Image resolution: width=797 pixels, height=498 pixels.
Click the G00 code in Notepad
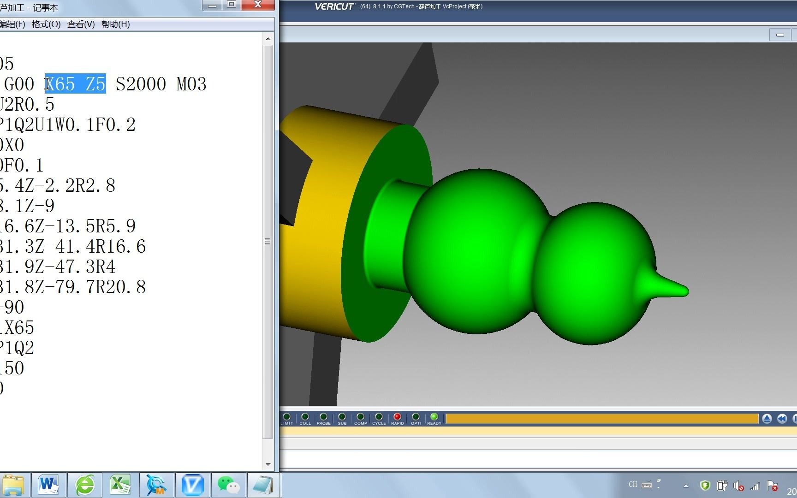click(x=19, y=84)
